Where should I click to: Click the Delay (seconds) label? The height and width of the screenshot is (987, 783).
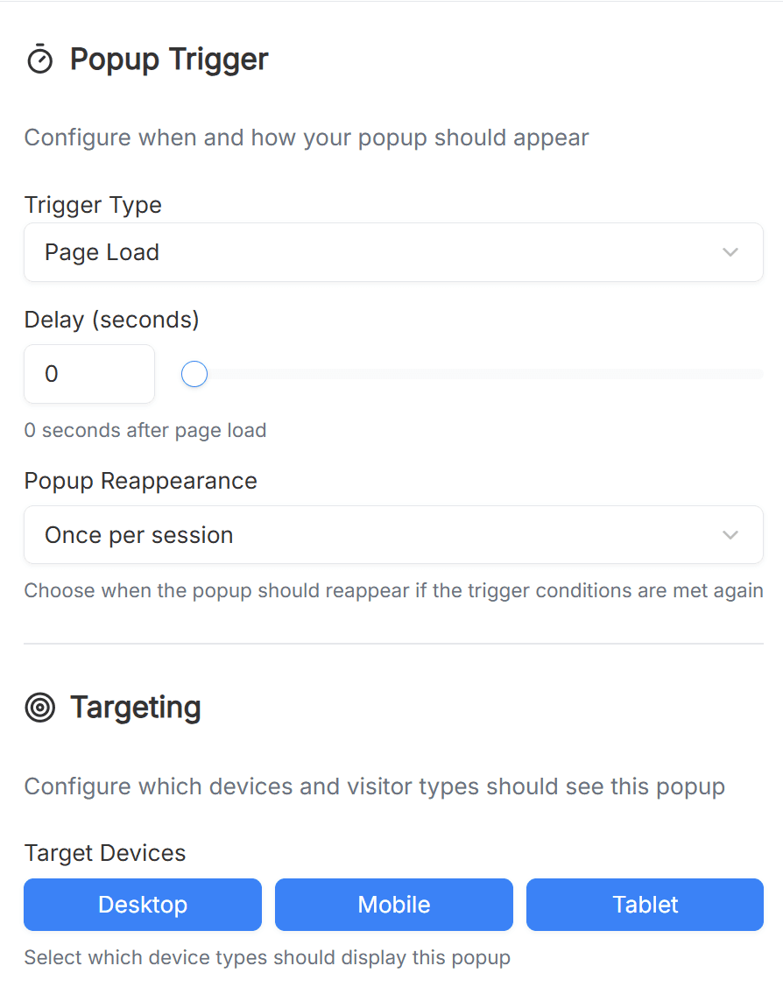[111, 320]
